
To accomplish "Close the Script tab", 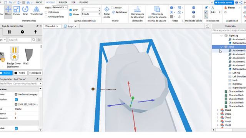I will click(75, 26).
